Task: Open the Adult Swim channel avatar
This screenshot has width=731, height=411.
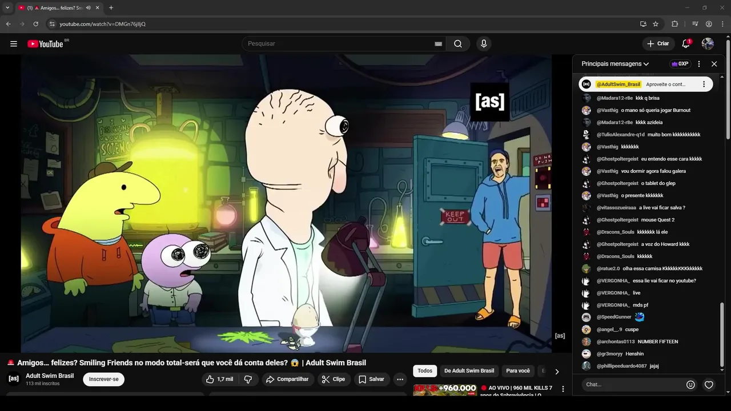Action: point(14,378)
